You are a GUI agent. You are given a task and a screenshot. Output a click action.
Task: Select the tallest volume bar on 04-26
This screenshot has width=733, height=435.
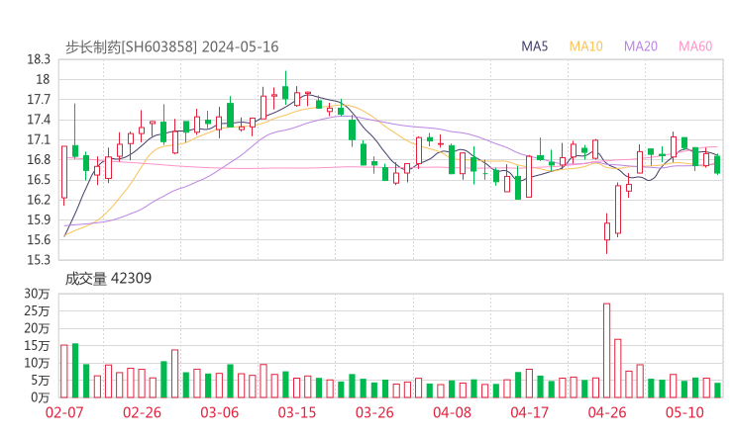(x=607, y=351)
